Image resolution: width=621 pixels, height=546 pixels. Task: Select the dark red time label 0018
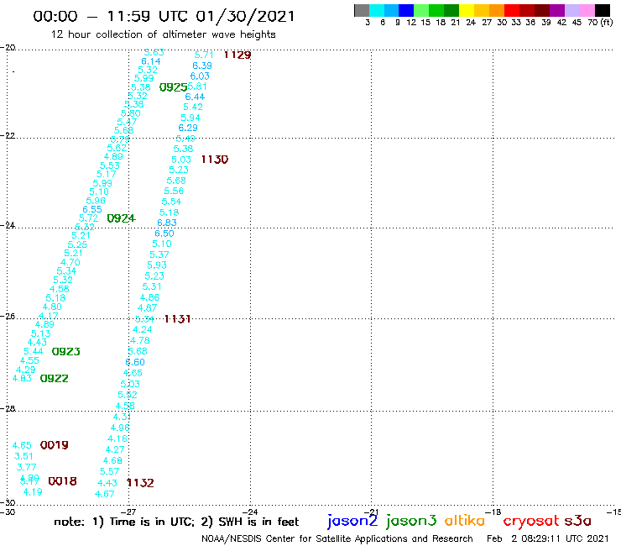[62, 481]
